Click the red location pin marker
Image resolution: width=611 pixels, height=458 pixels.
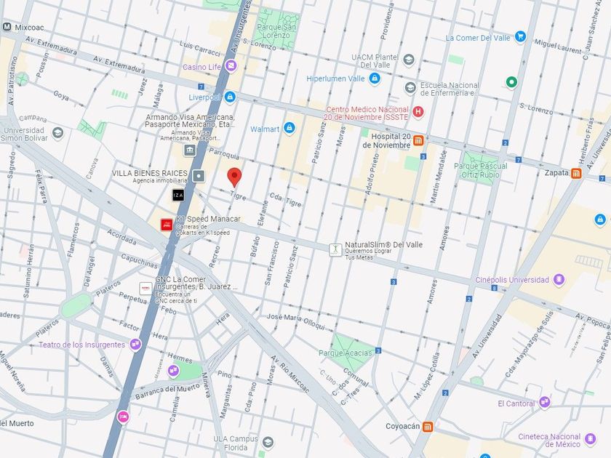pos(234,177)
